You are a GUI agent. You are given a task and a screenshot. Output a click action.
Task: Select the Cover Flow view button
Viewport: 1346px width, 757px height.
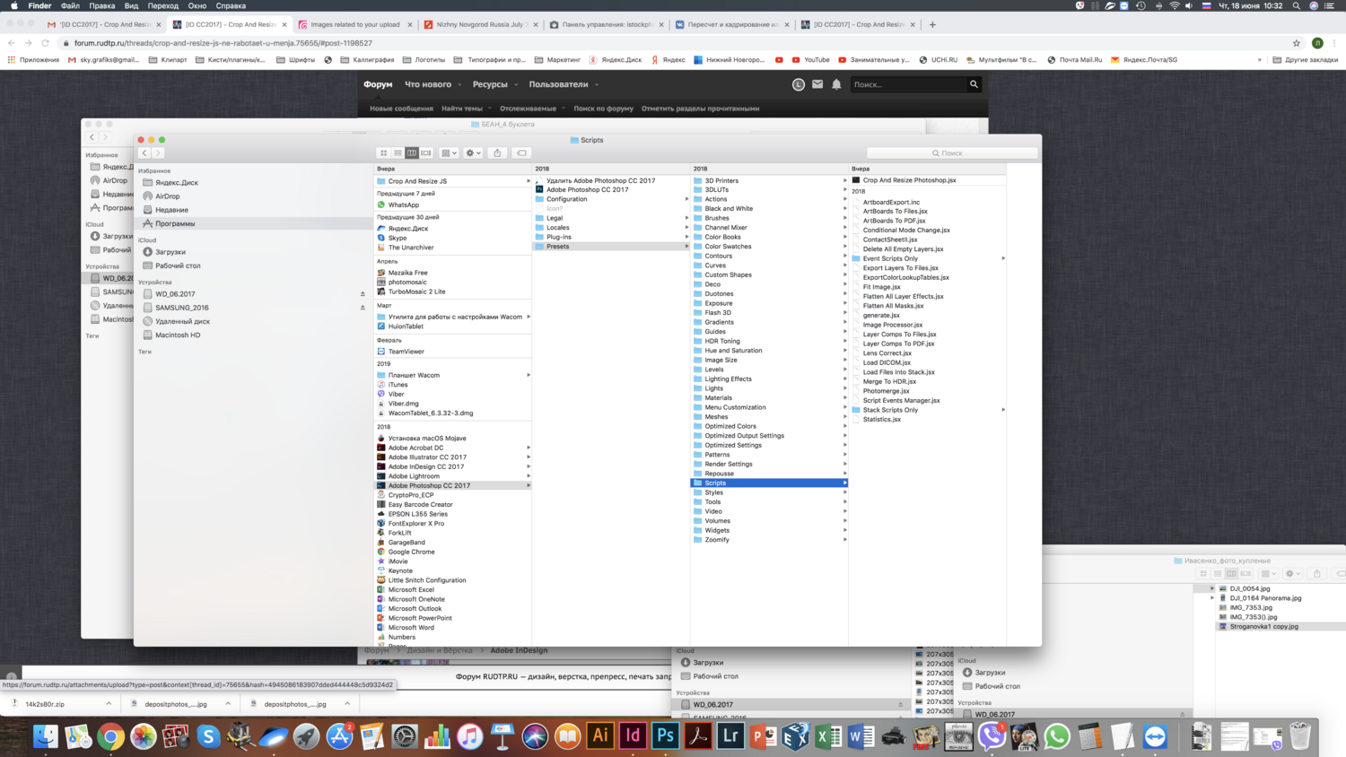coord(426,152)
